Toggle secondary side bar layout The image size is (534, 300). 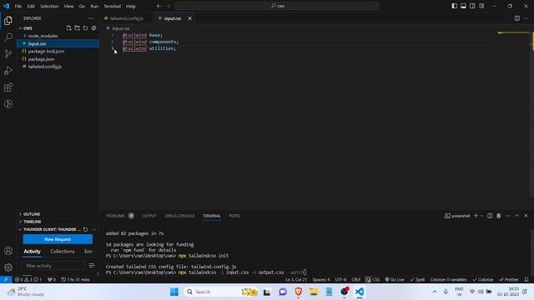pos(472,6)
